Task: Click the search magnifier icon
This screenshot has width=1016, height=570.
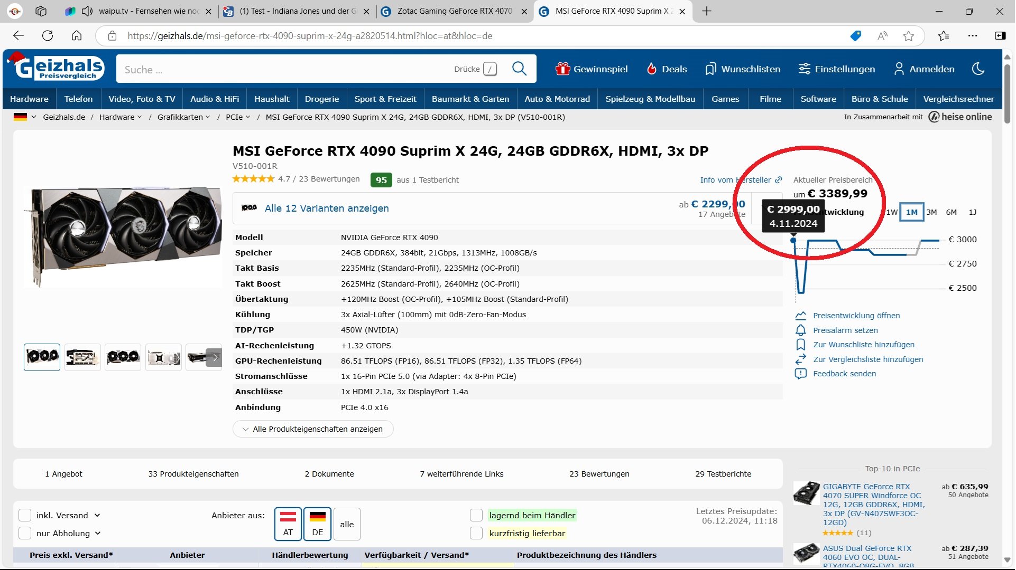Action: click(x=519, y=69)
